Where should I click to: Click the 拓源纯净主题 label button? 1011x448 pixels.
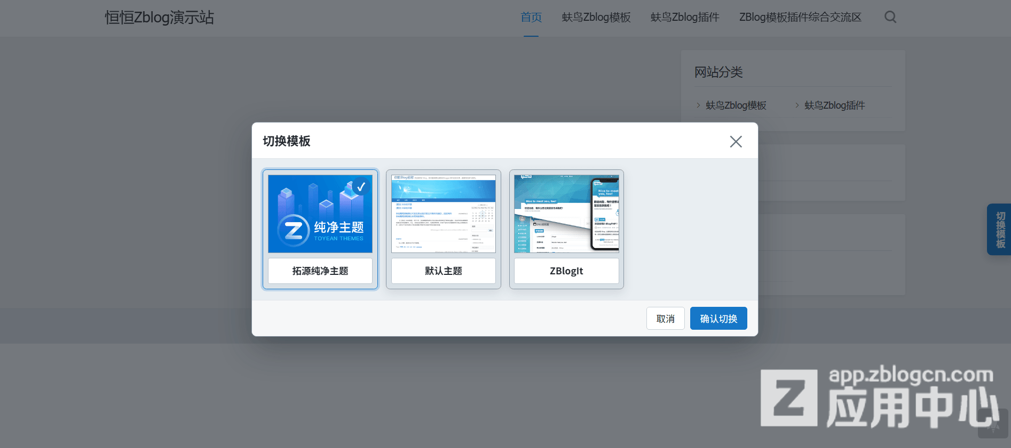point(320,271)
